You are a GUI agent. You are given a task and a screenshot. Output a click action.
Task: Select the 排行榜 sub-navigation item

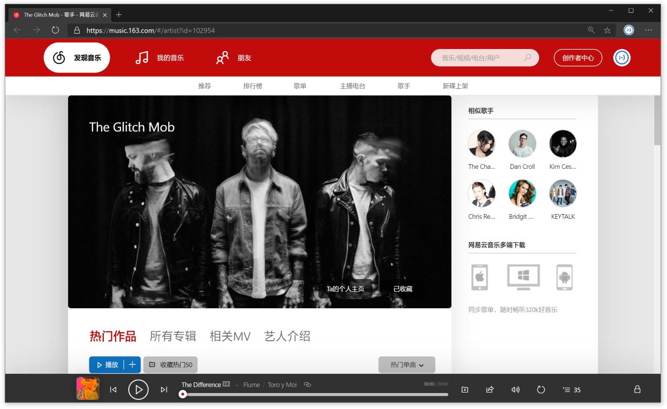click(253, 86)
